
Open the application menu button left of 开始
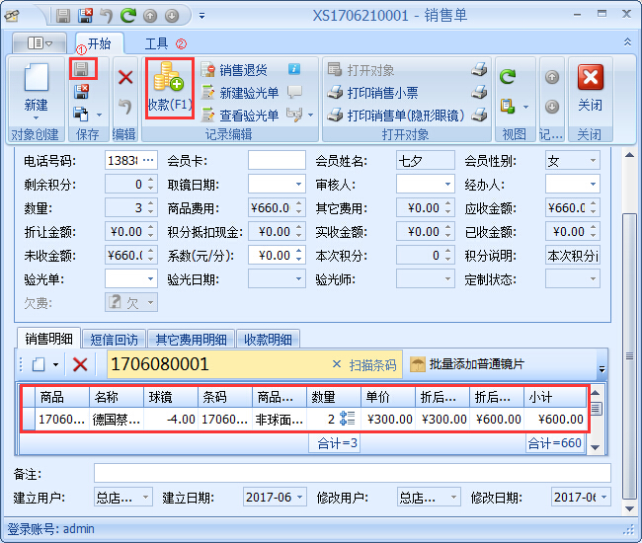[40, 43]
